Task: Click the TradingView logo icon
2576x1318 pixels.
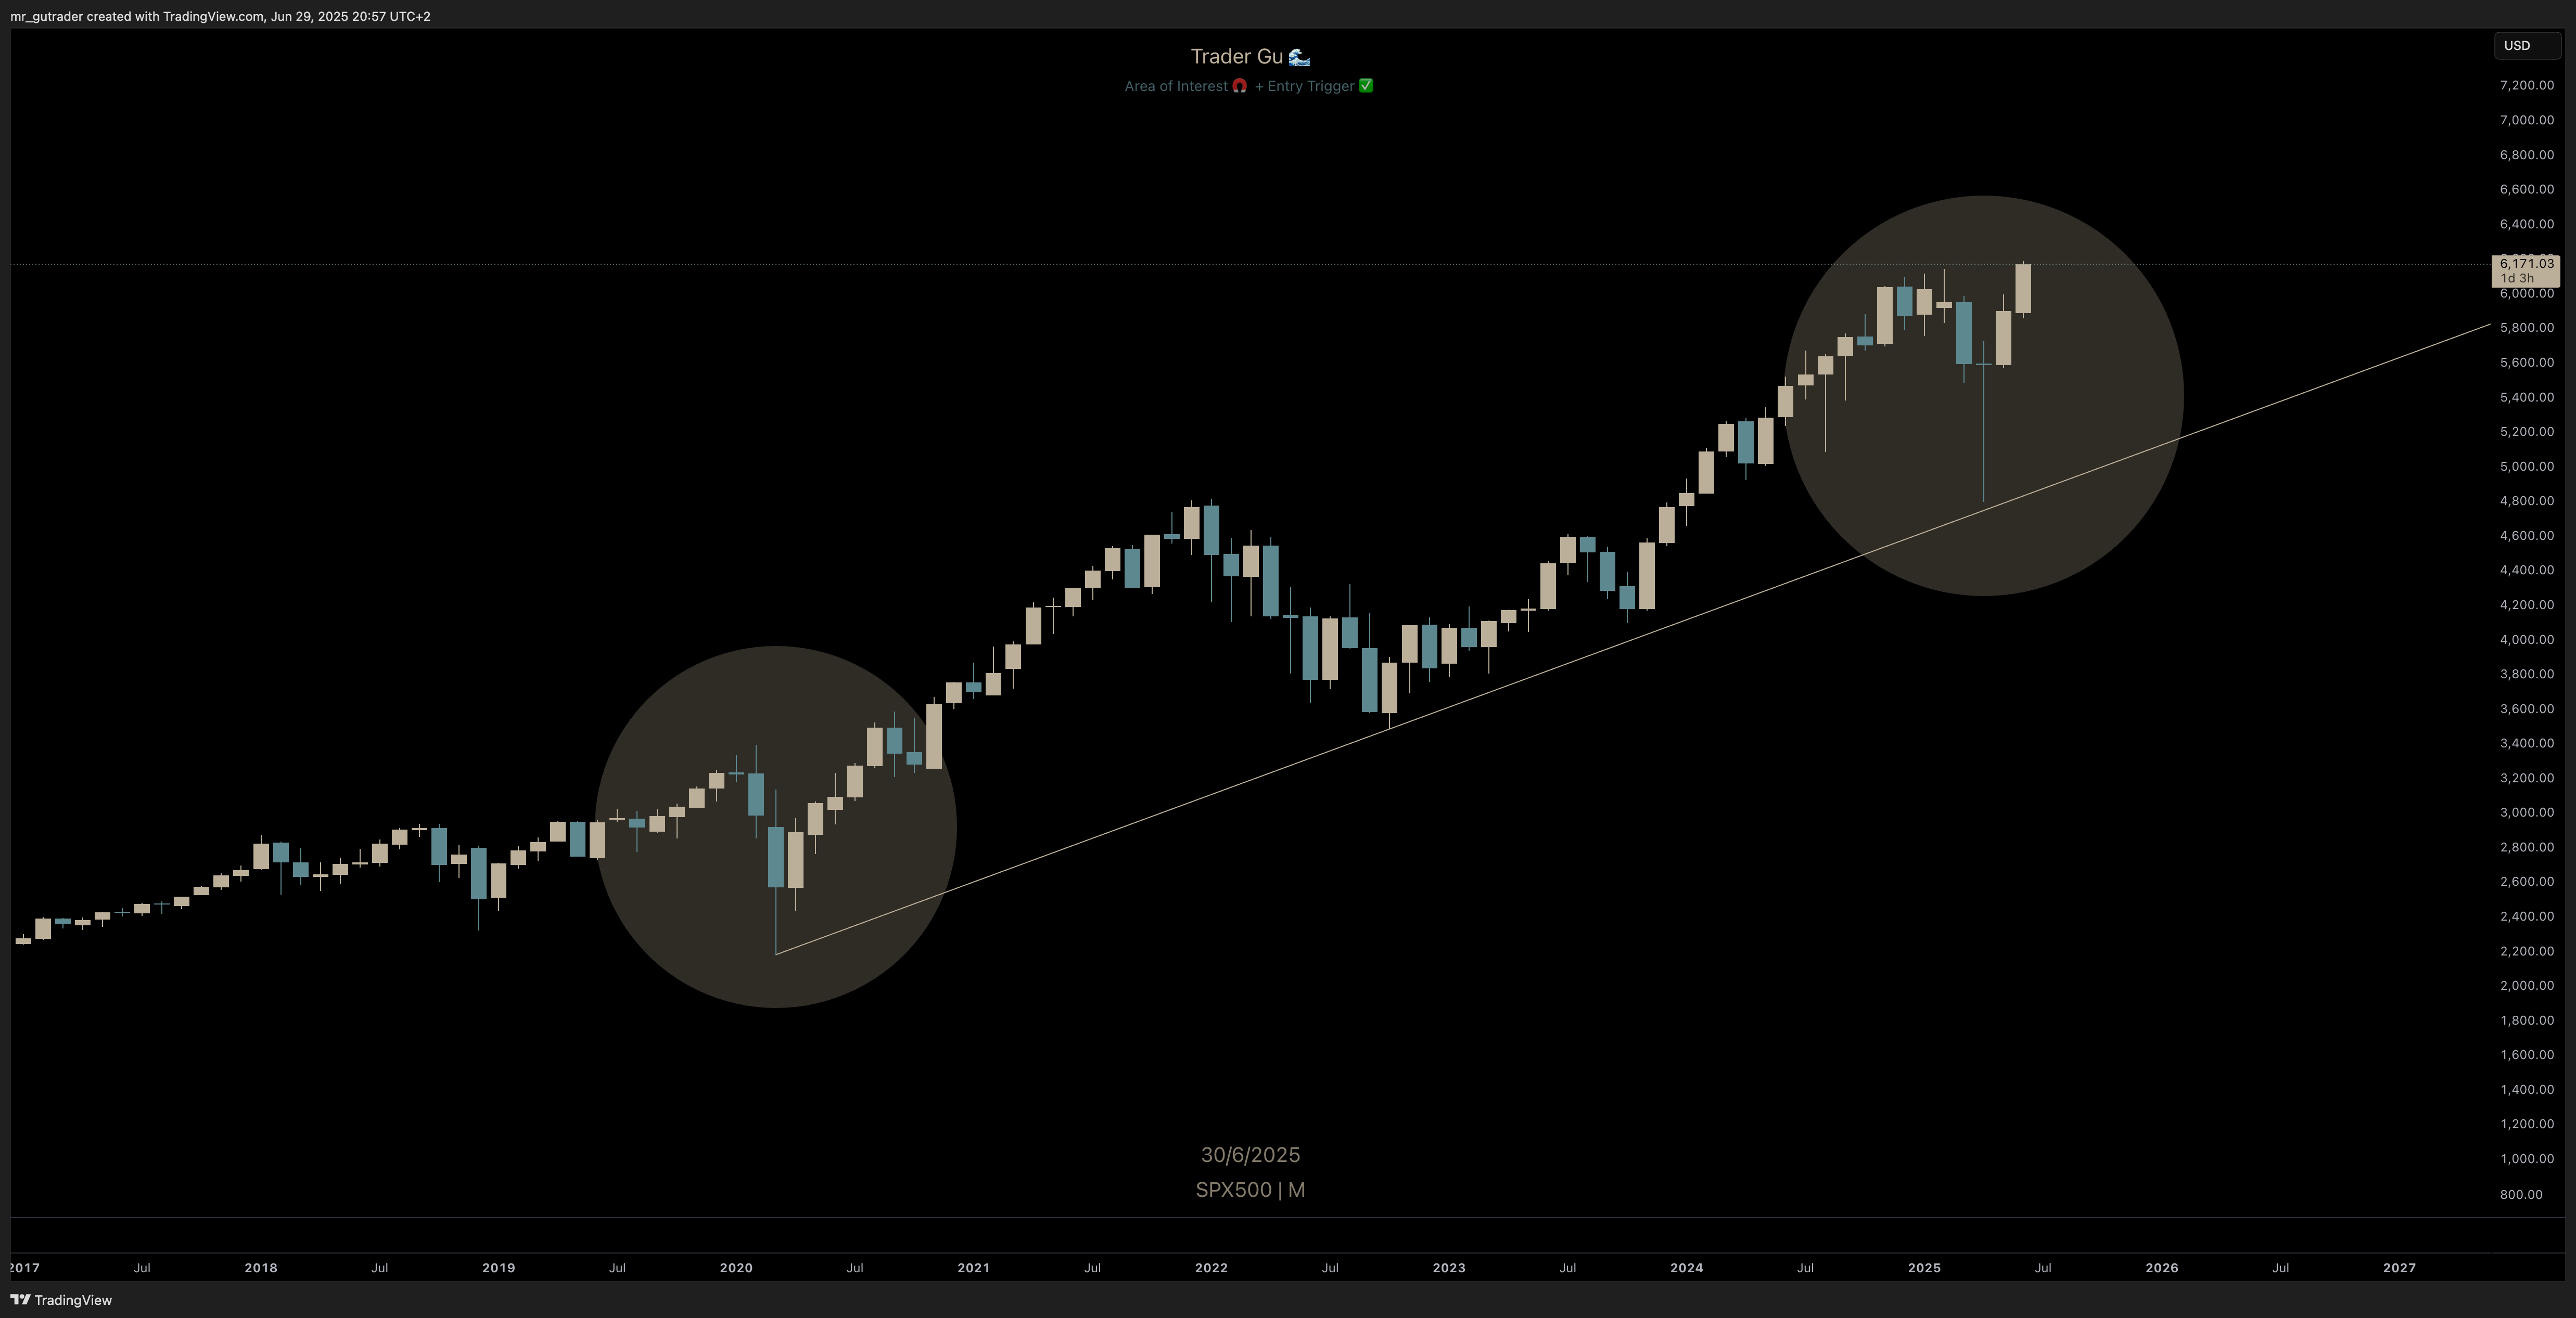Action: pos(19,1299)
